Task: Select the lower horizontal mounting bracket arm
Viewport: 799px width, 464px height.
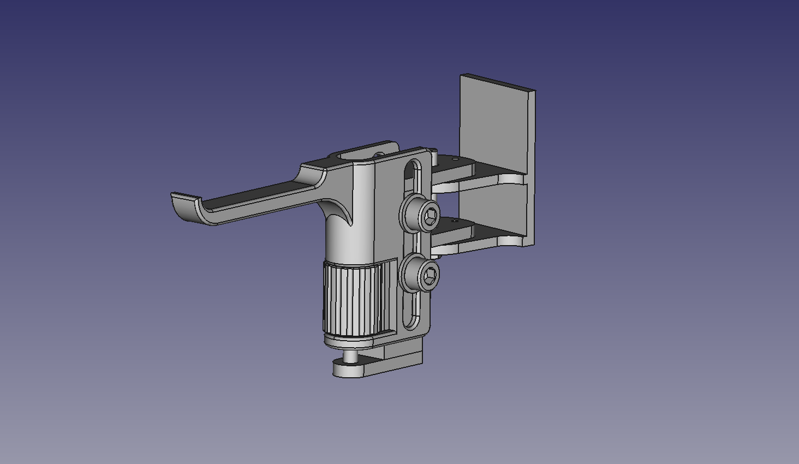Action: tap(480, 235)
